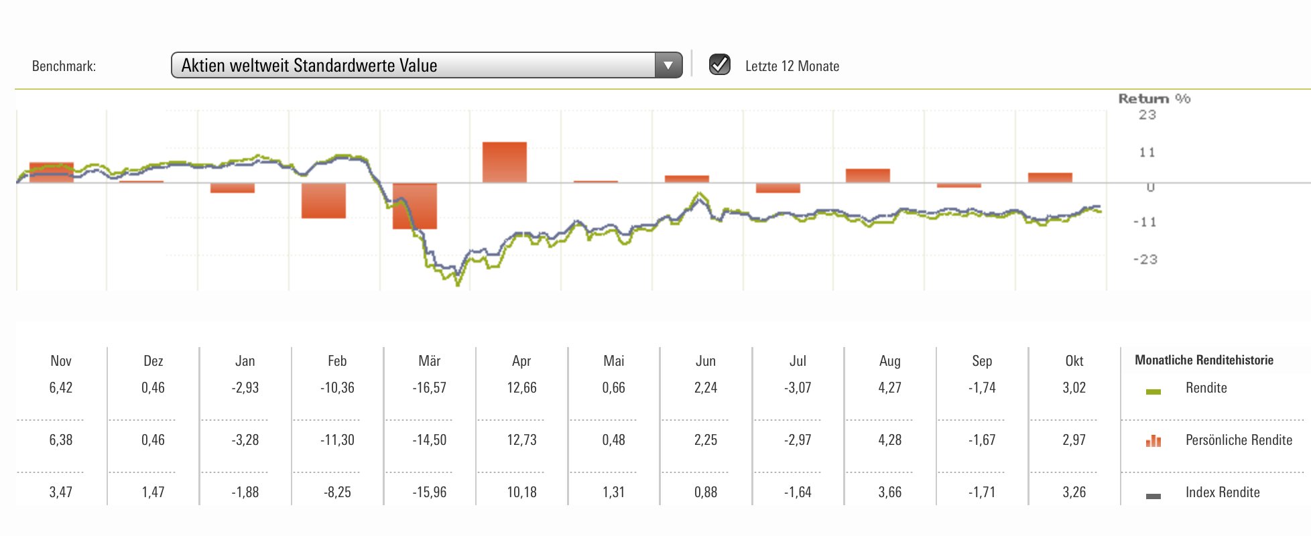
Task: Click the November orange return bar
Action: tap(52, 172)
